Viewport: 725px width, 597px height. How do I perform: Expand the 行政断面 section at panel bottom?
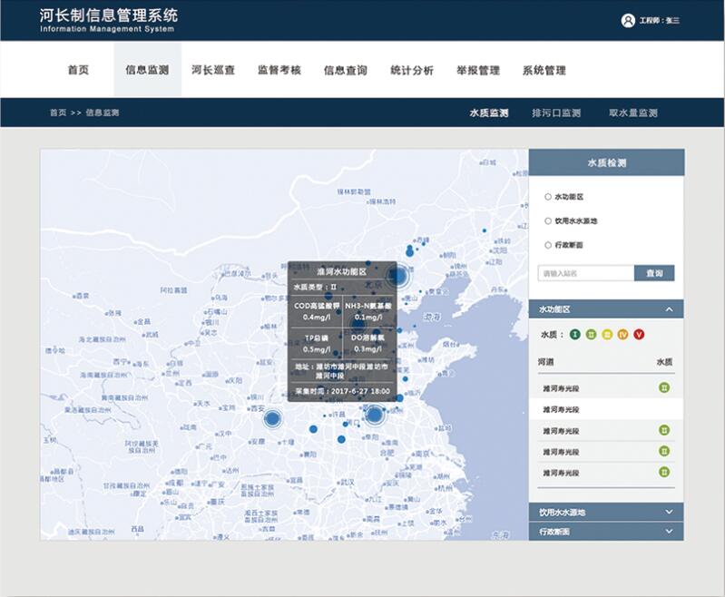point(669,532)
